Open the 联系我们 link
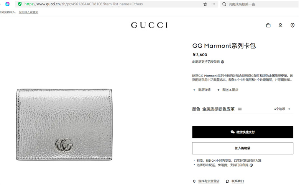 [x=238, y=181]
